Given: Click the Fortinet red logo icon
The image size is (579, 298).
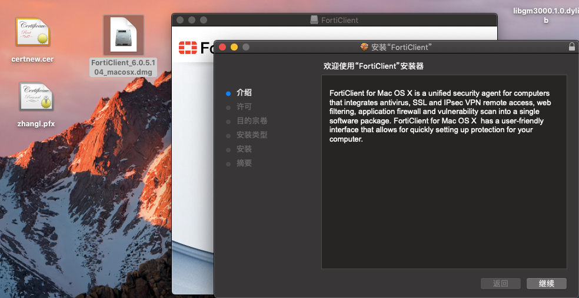Looking at the screenshot, I should click(188, 48).
